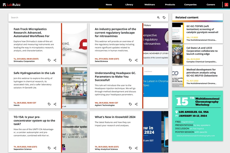The width and height of the screenshot is (230, 153).
Task: Open GC×GC-TOFMS related content item
Action: pos(202,29)
